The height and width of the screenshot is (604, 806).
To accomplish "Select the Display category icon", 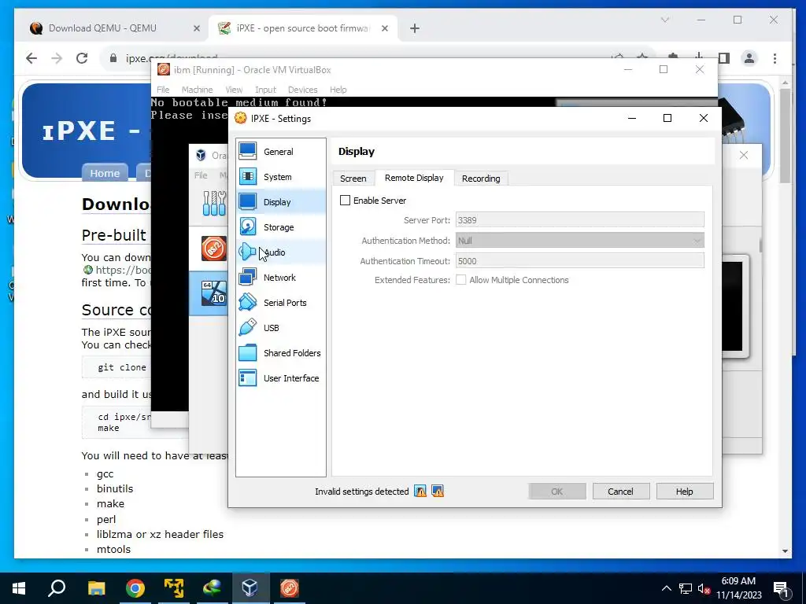I will (248, 202).
